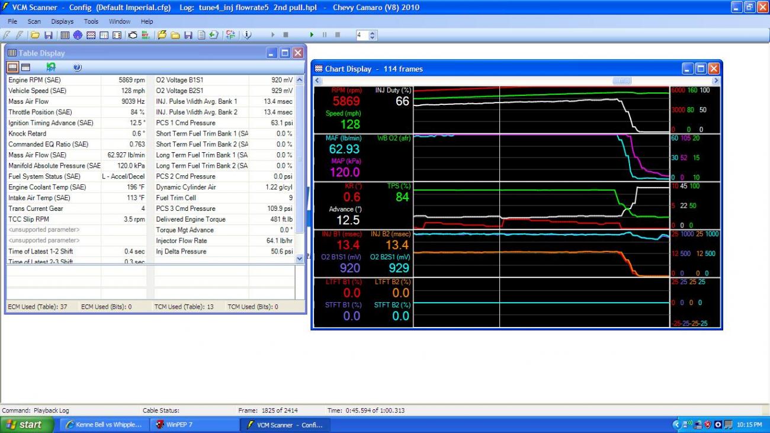The height and width of the screenshot is (433, 770).
Task: Increase the playback speed stepper value
Action: 372,33
